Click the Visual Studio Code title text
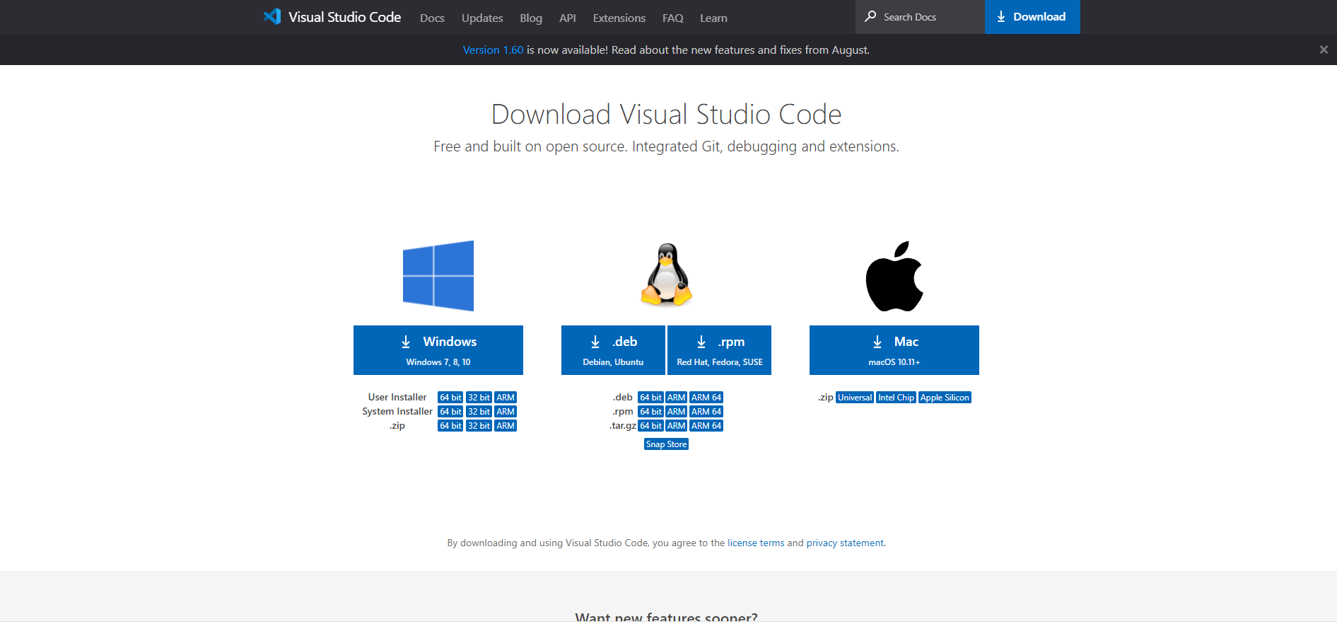This screenshot has width=1337, height=624. (x=344, y=17)
